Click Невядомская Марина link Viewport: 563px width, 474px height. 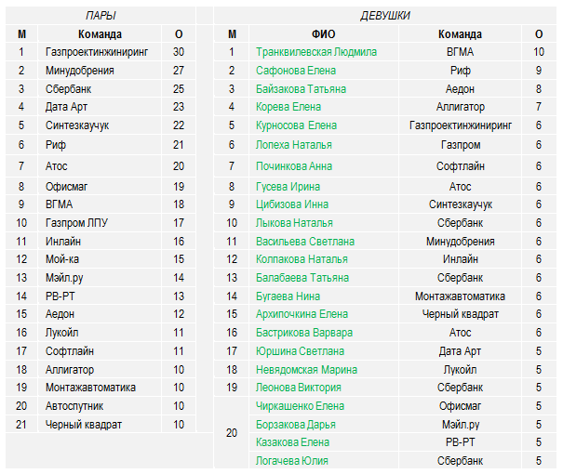[307, 370]
